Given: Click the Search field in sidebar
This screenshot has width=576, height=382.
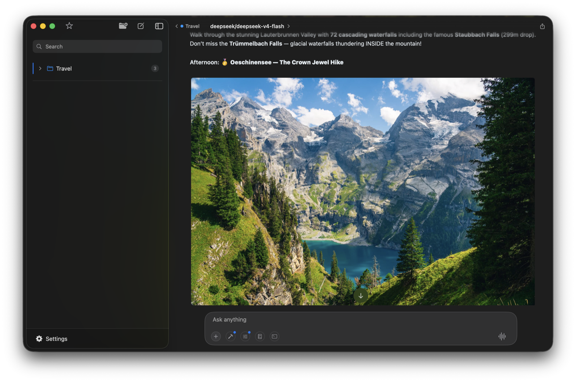Looking at the screenshot, I should click(97, 46).
